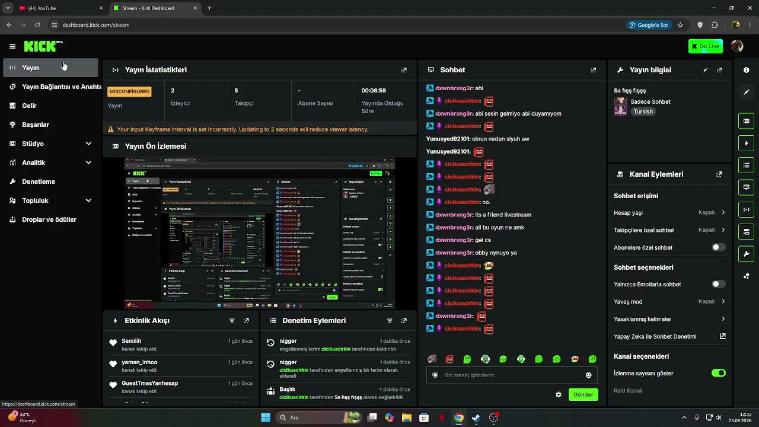Viewport: 759px width, 427px height.
Task: Switch to the YouTube browser tab
Action: click(60, 8)
